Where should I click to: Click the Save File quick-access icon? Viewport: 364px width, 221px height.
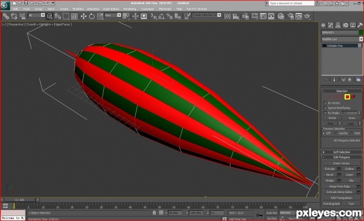[26, 3]
